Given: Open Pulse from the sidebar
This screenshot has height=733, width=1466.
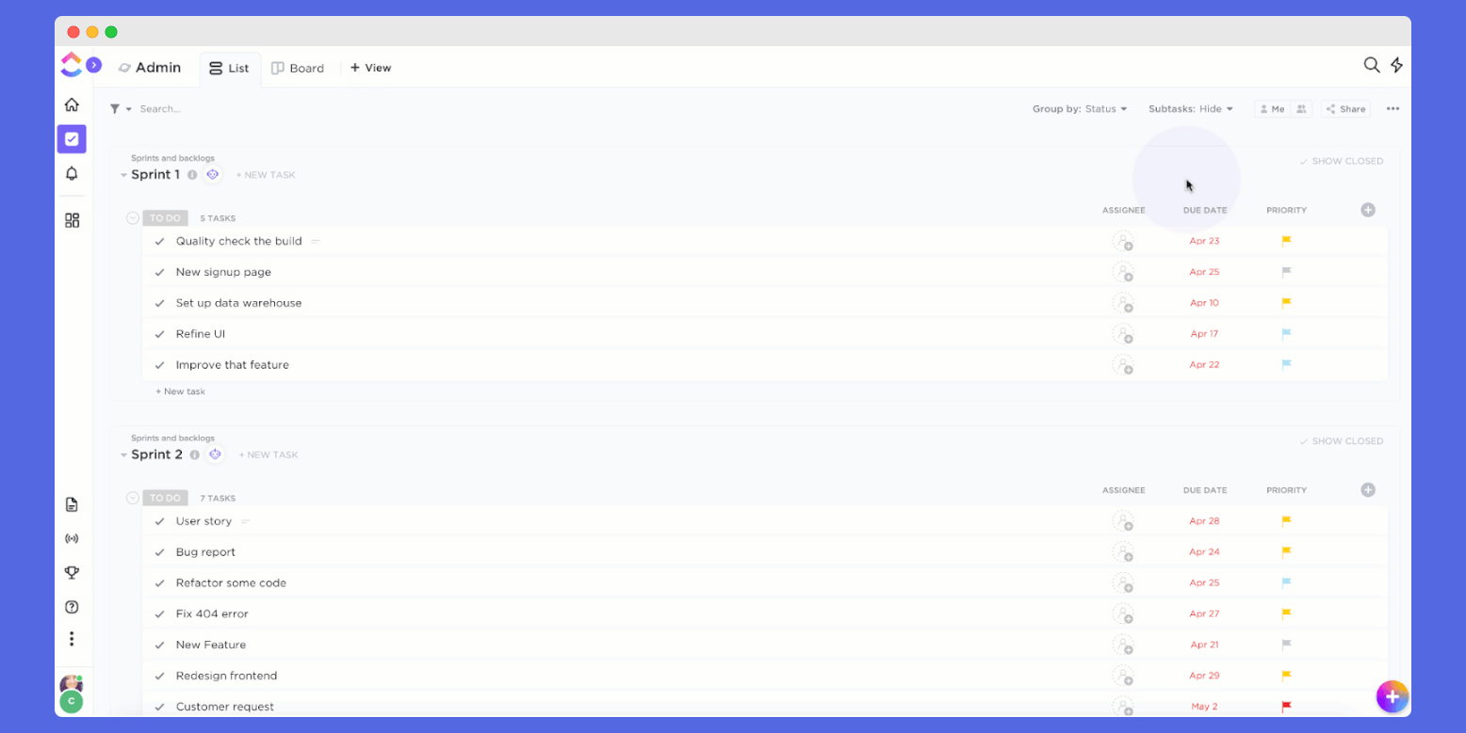Looking at the screenshot, I should tap(72, 538).
